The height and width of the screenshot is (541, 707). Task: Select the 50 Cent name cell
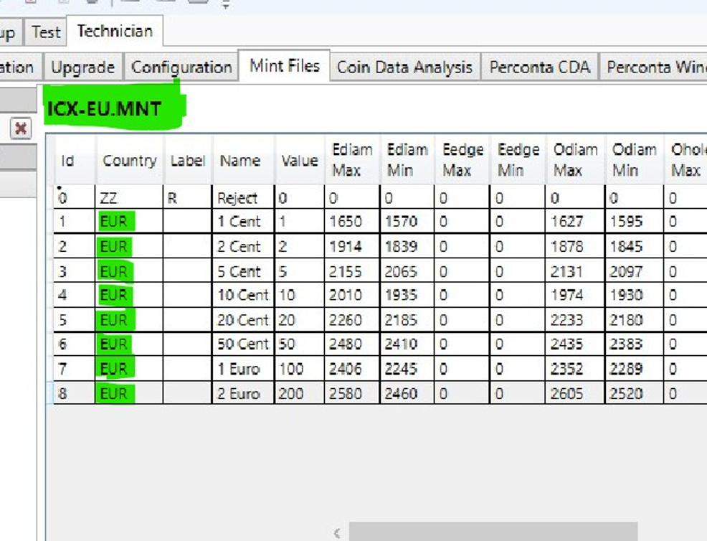tap(242, 344)
